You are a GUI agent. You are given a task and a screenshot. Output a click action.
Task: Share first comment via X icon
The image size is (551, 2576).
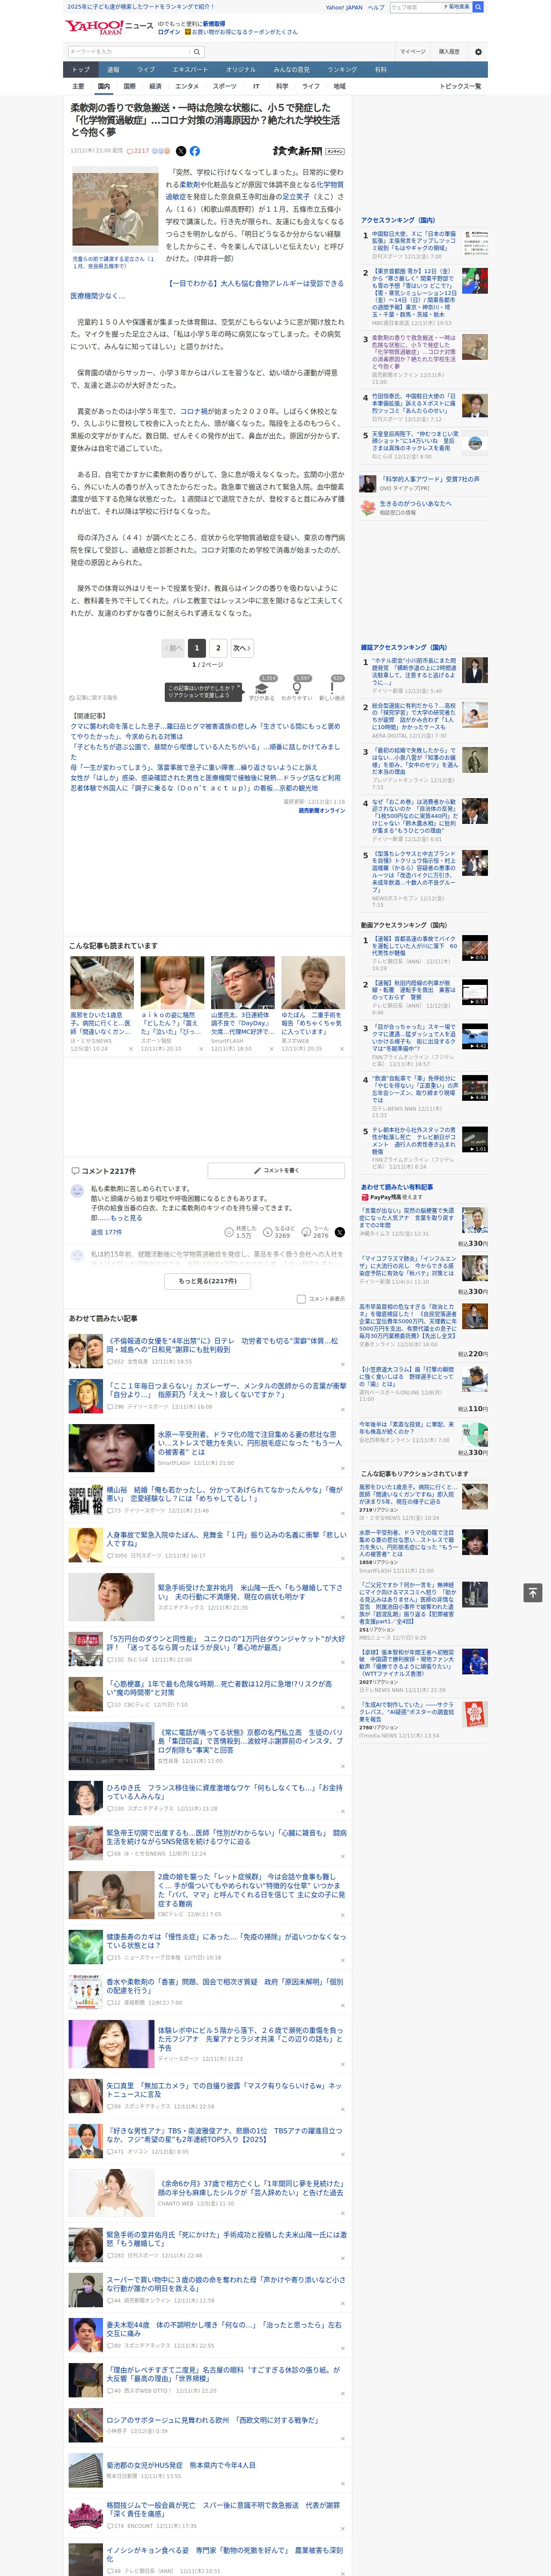(339, 1233)
